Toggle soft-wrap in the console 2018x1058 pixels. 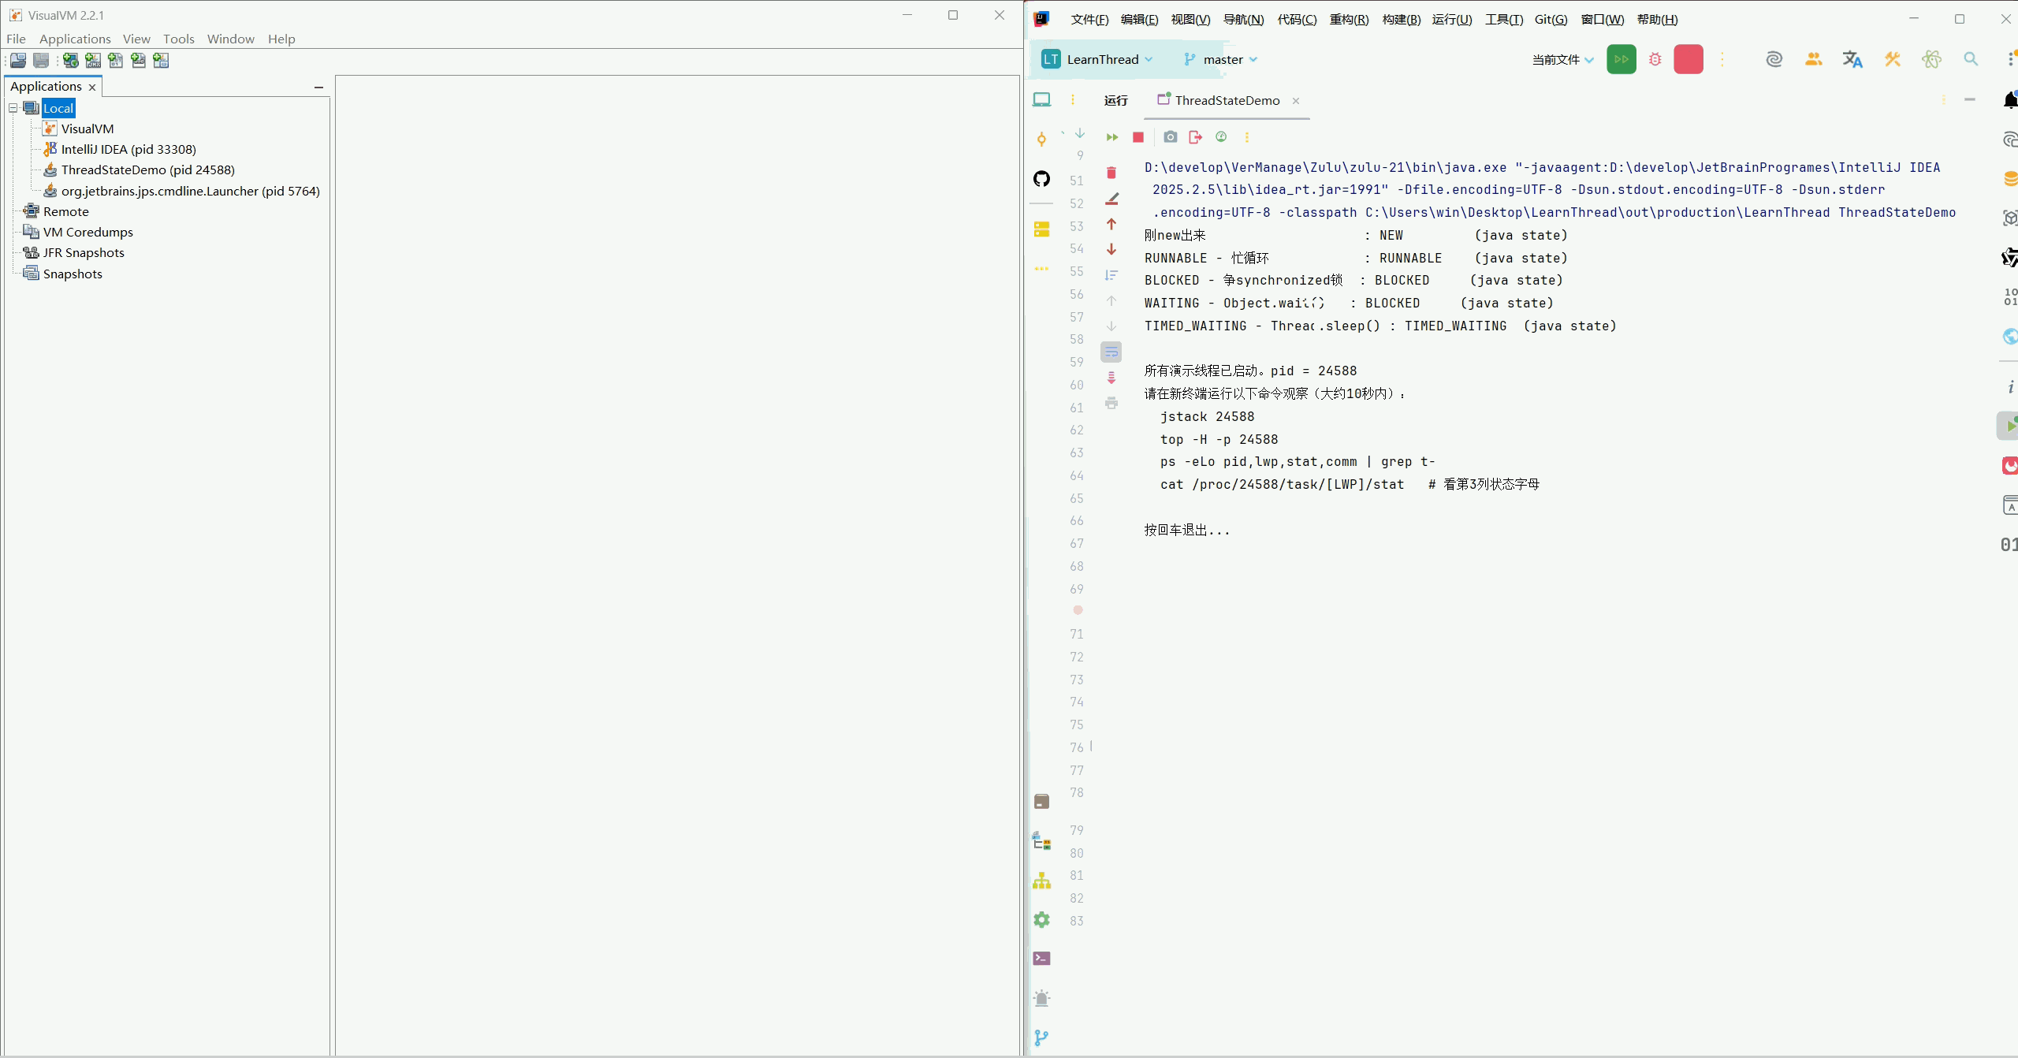coord(1111,352)
